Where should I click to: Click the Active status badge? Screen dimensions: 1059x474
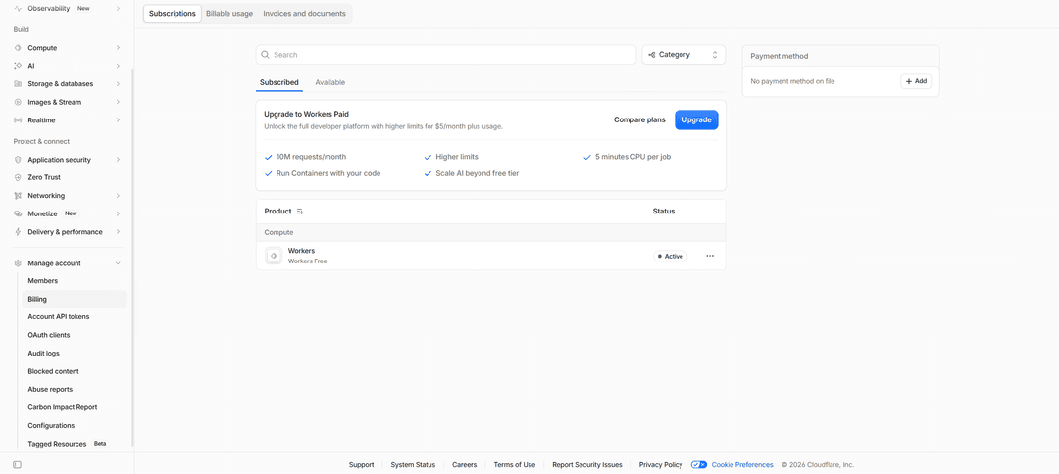670,257
